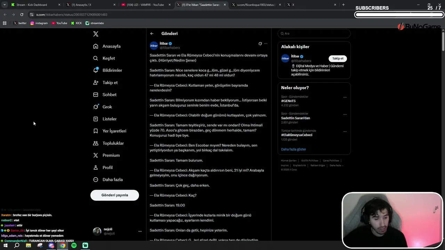Open Chrome apps grid in bookmarks bar
445x250 pixels.
click(5, 23)
